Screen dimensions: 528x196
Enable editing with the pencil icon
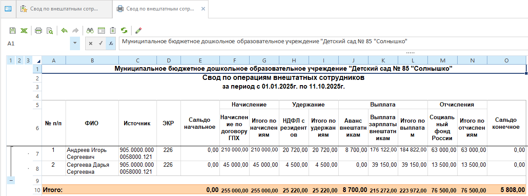tap(139, 31)
